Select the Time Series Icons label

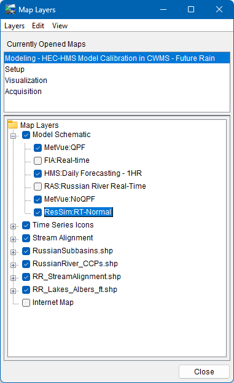click(63, 225)
